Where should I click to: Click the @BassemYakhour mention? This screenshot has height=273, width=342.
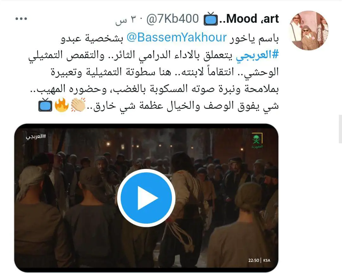pos(177,37)
